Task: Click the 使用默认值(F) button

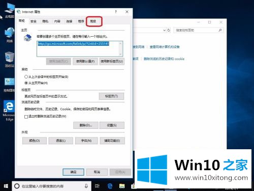Action: tap(85, 61)
